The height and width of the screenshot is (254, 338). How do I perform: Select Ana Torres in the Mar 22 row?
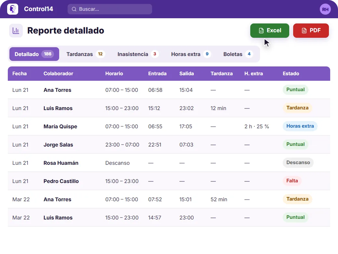pyautogui.click(x=57, y=199)
